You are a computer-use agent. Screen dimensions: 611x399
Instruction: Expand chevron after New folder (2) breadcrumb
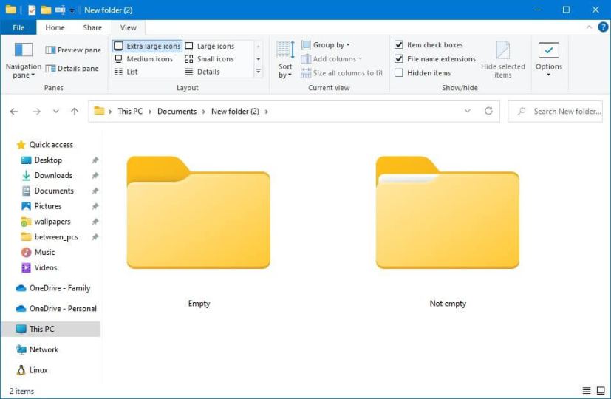pyautogui.click(x=267, y=112)
